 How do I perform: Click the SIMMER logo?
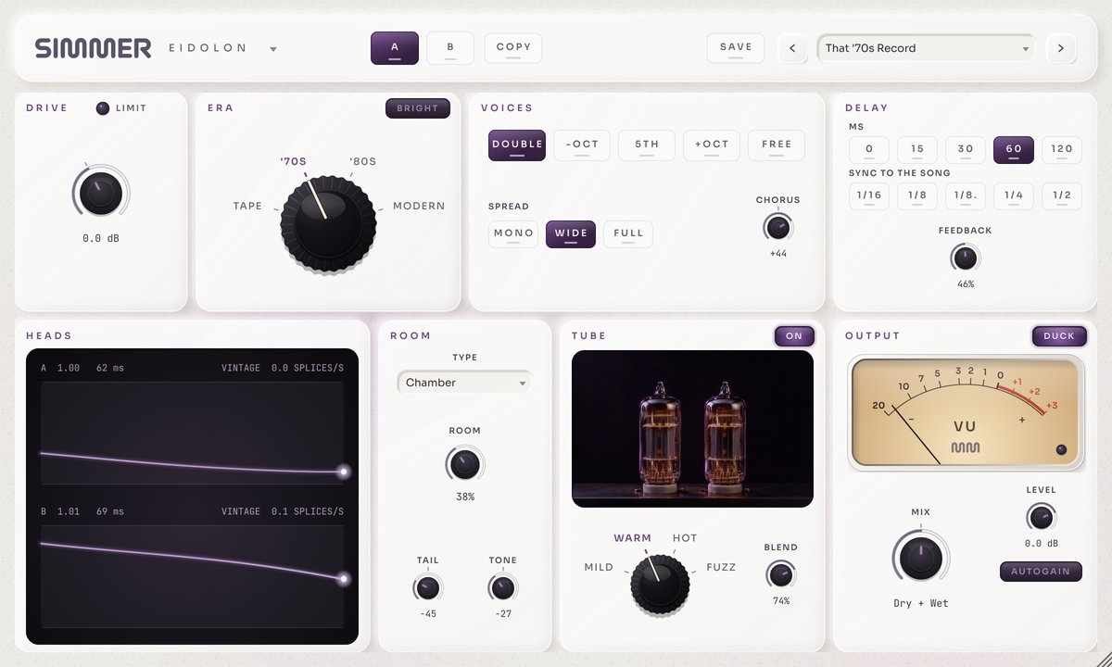pyautogui.click(x=93, y=48)
